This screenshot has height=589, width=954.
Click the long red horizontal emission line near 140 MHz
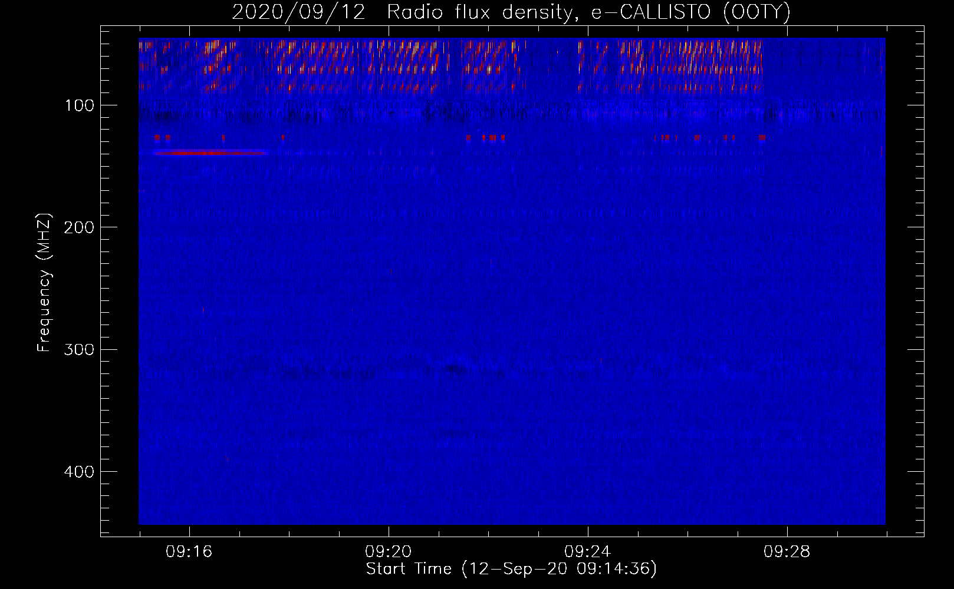(210, 153)
